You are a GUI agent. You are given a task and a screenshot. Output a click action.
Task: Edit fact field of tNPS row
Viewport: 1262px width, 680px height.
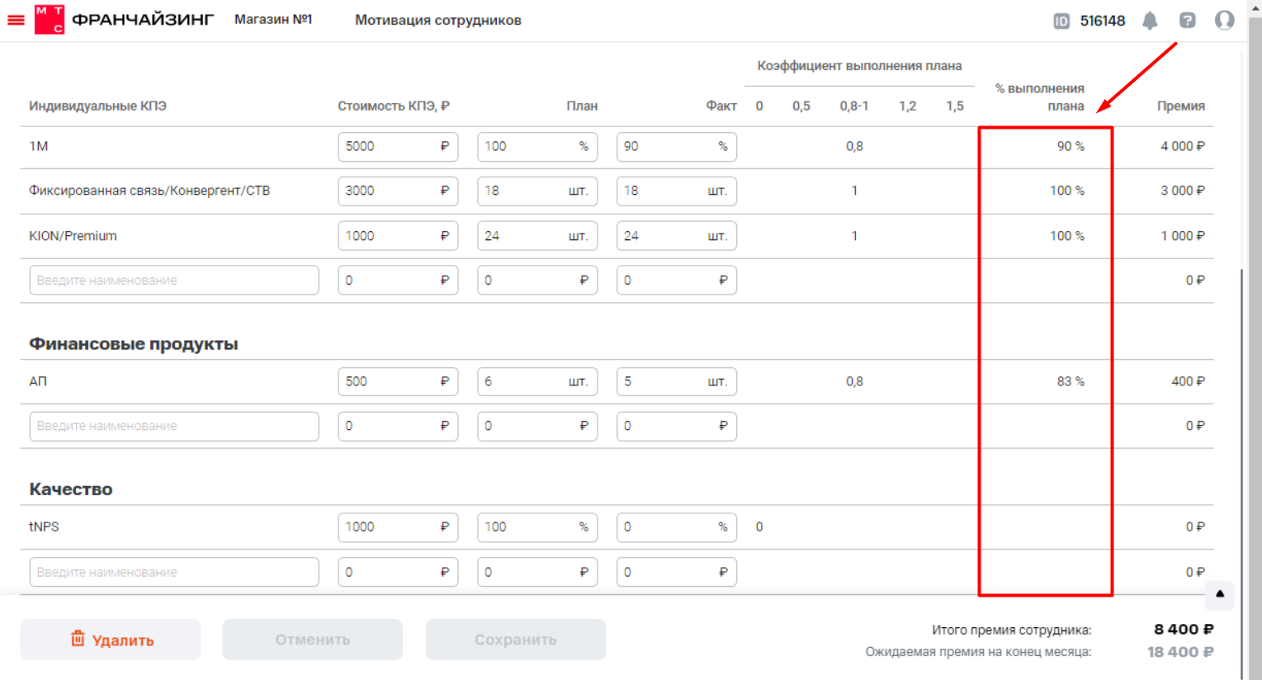pos(677,527)
